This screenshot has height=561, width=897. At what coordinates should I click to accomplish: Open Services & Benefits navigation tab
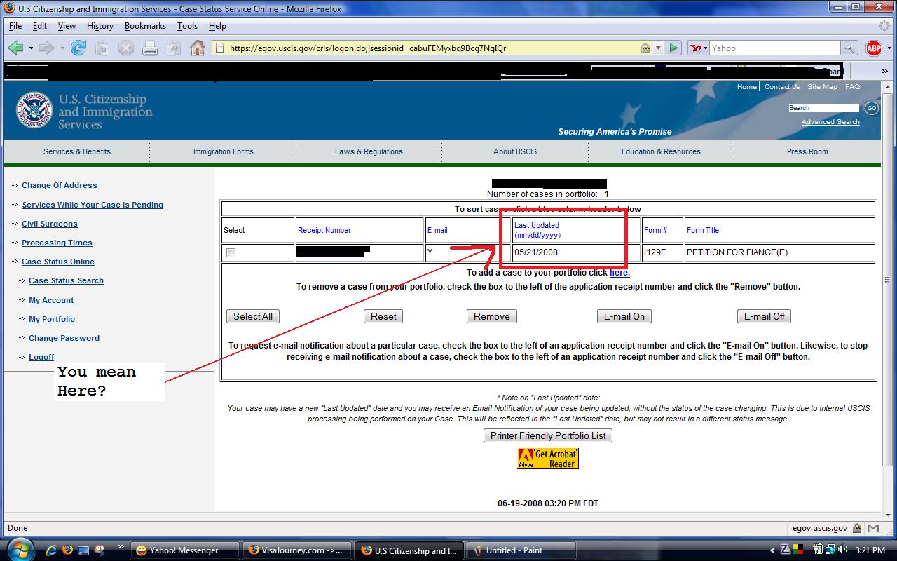[x=77, y=151]
